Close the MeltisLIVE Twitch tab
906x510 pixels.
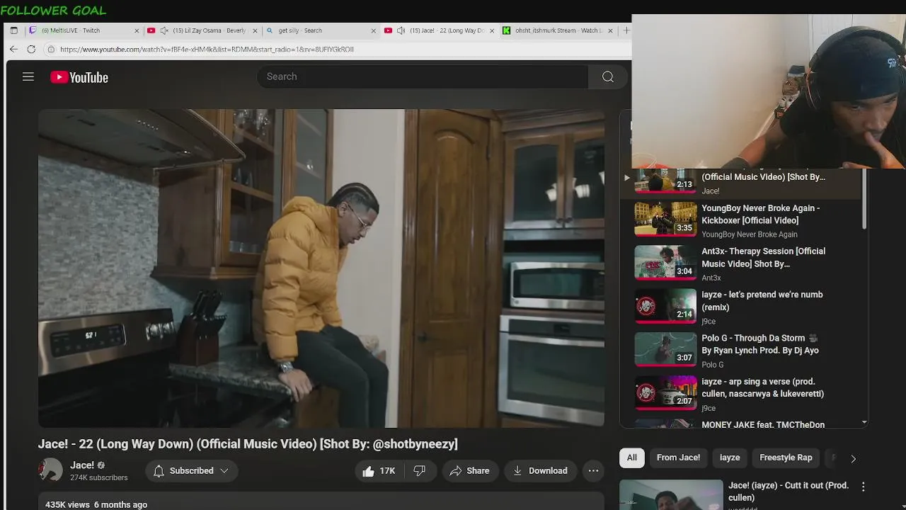coord(137,30)
